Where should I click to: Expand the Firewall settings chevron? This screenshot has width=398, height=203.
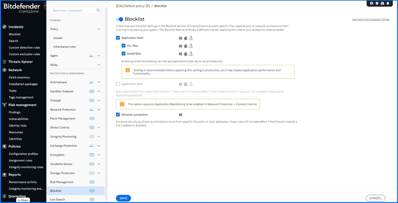[99, 100]
